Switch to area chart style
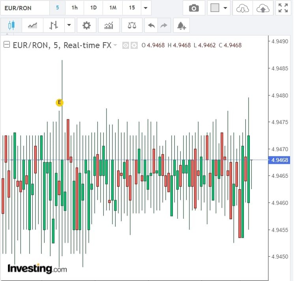 point(32,26)
